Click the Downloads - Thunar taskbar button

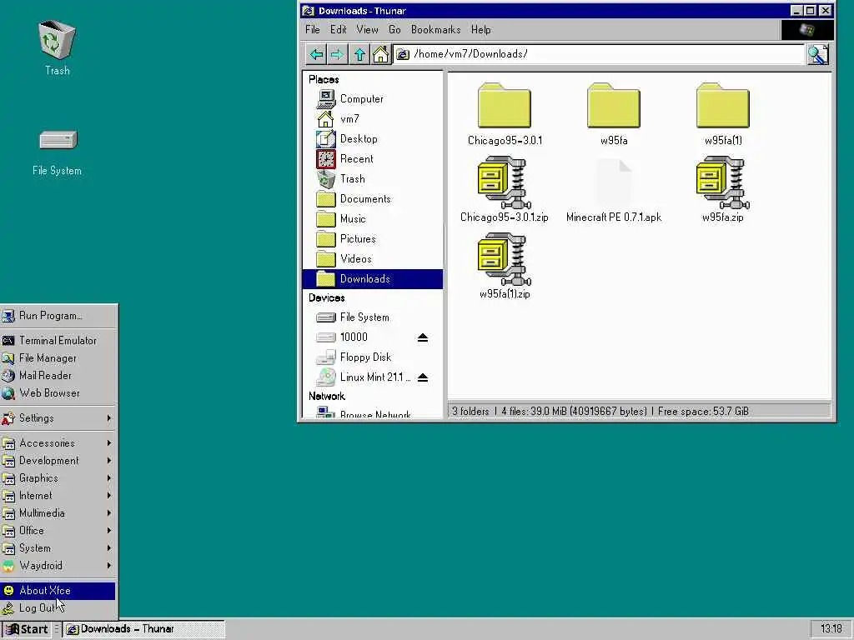pyautogui.click(x=143, y=629)
